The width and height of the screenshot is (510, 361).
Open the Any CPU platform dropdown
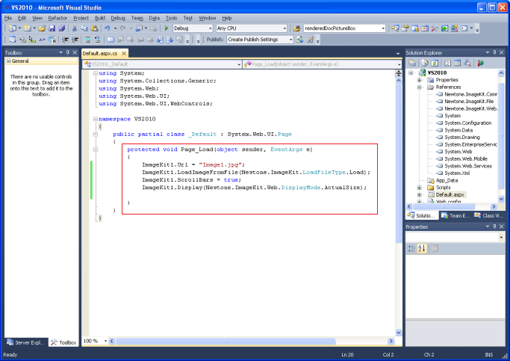point(284,28)
